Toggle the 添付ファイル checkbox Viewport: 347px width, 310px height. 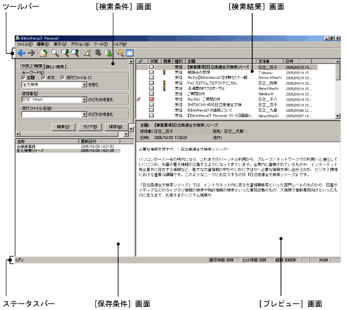coord(63,78)
